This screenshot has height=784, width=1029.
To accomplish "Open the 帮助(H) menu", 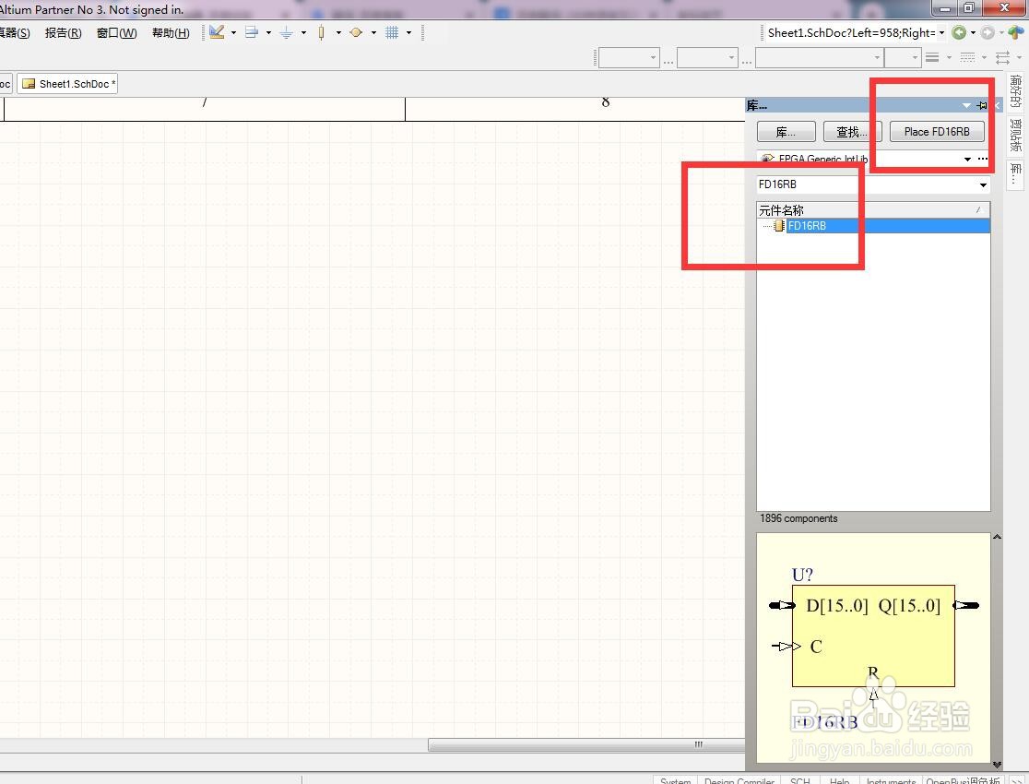I will click(x=171, y=33).
